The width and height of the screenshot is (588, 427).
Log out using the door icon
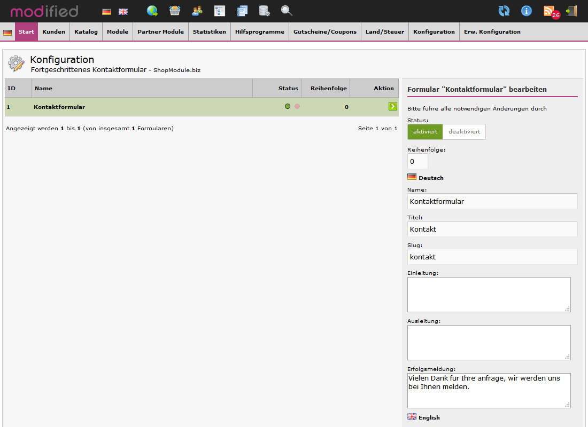tap(571, 11)
